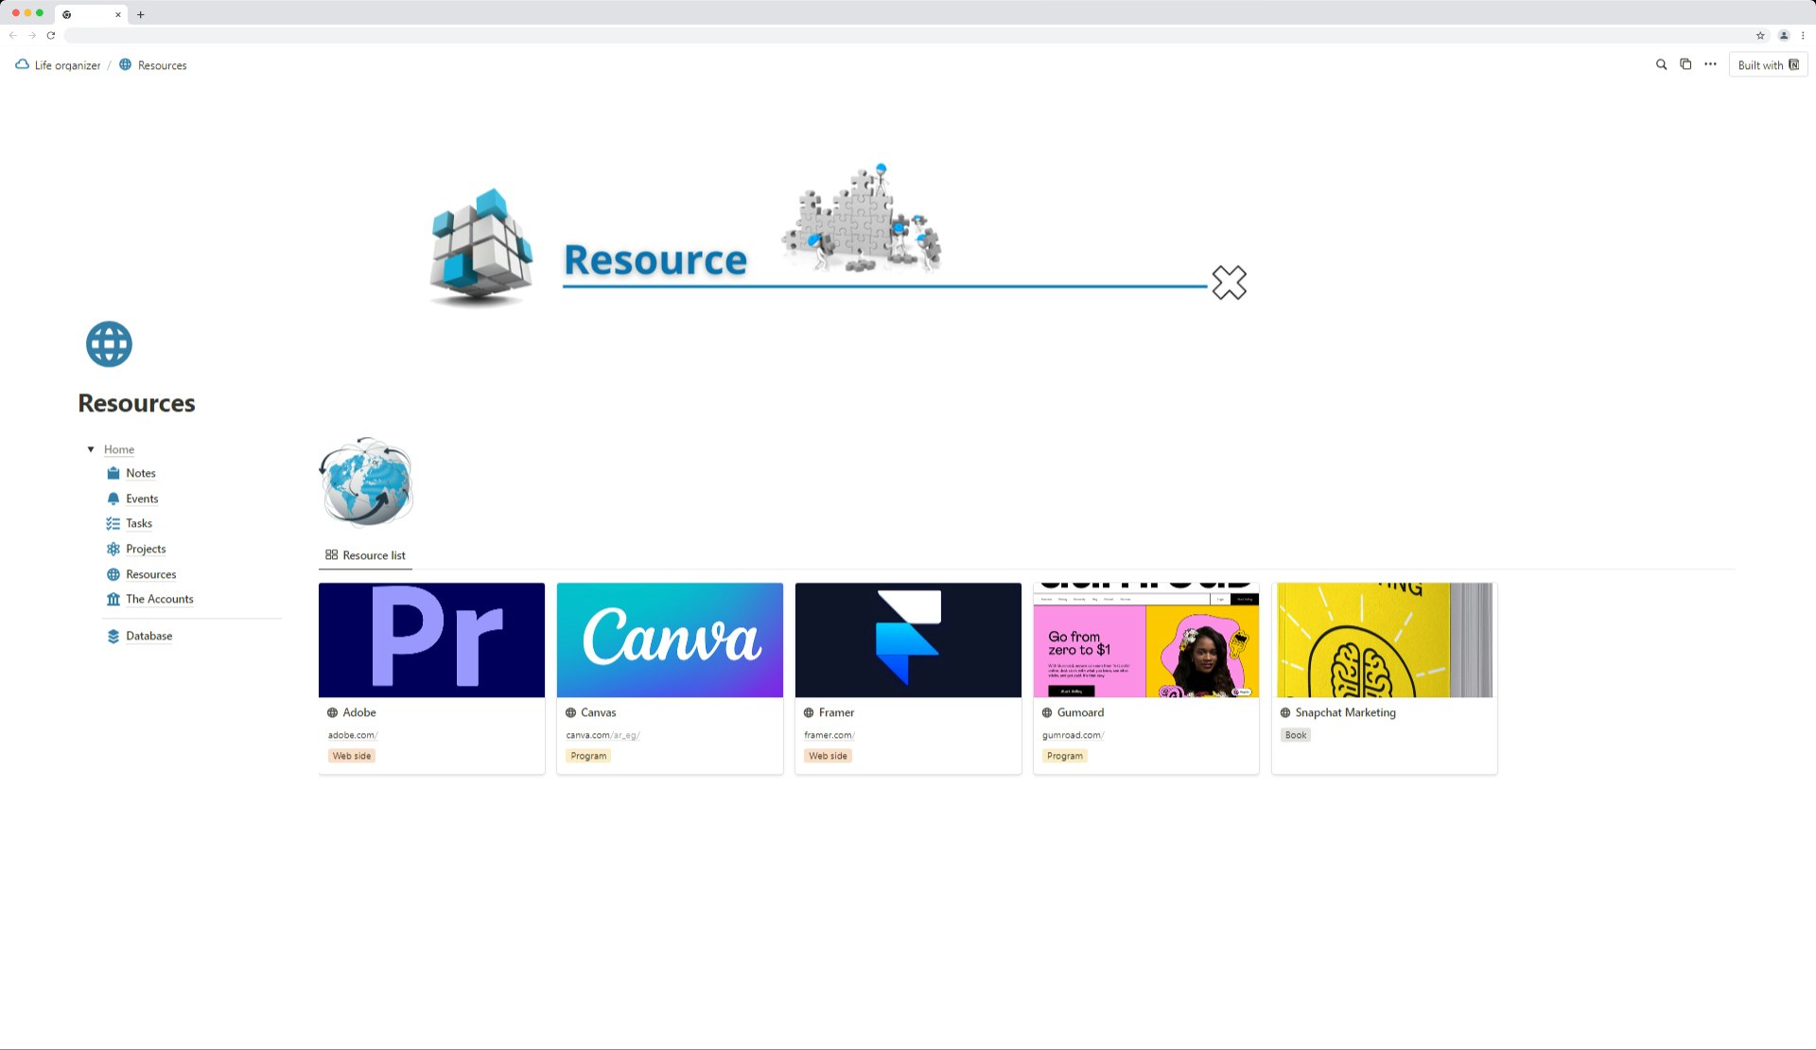Click The Accounts bank icon
This screenshot has height=1050, width=1816.
point(113,599)
